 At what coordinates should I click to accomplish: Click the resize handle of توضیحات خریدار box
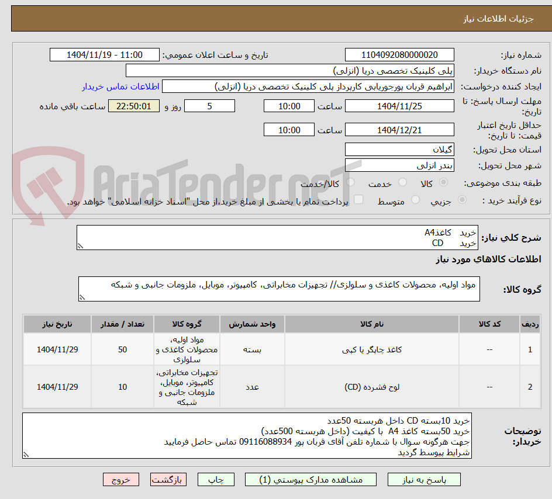(26, 455)
